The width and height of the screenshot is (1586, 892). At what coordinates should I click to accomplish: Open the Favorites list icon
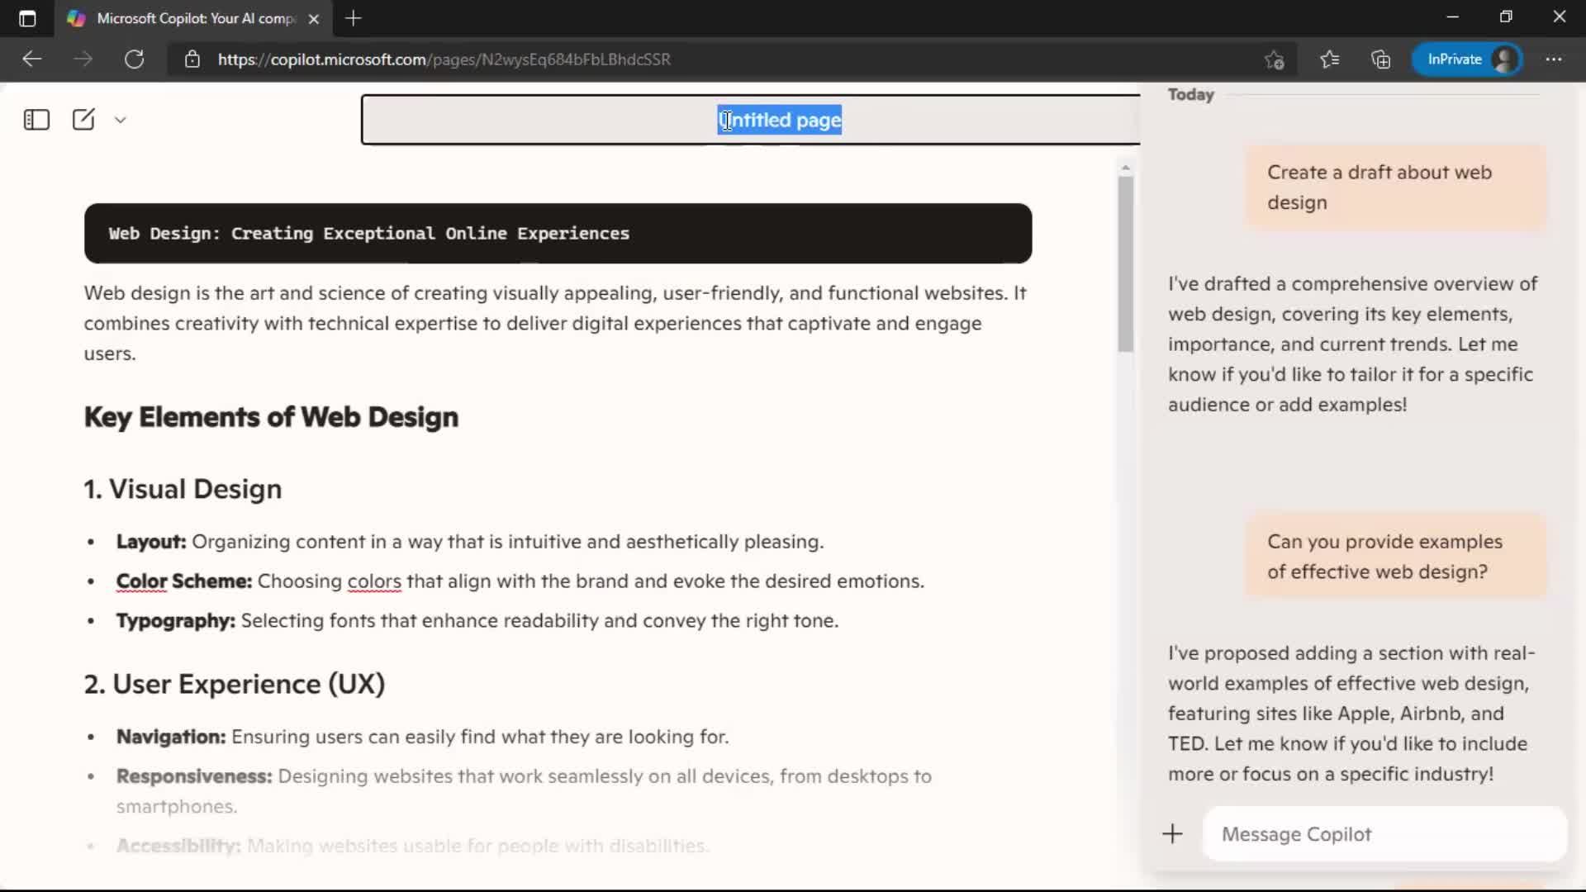1329,59
